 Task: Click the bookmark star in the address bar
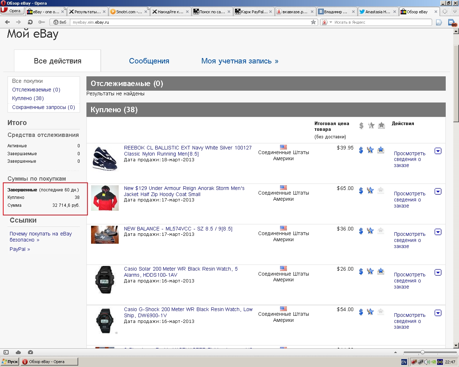tap(313, 22)
